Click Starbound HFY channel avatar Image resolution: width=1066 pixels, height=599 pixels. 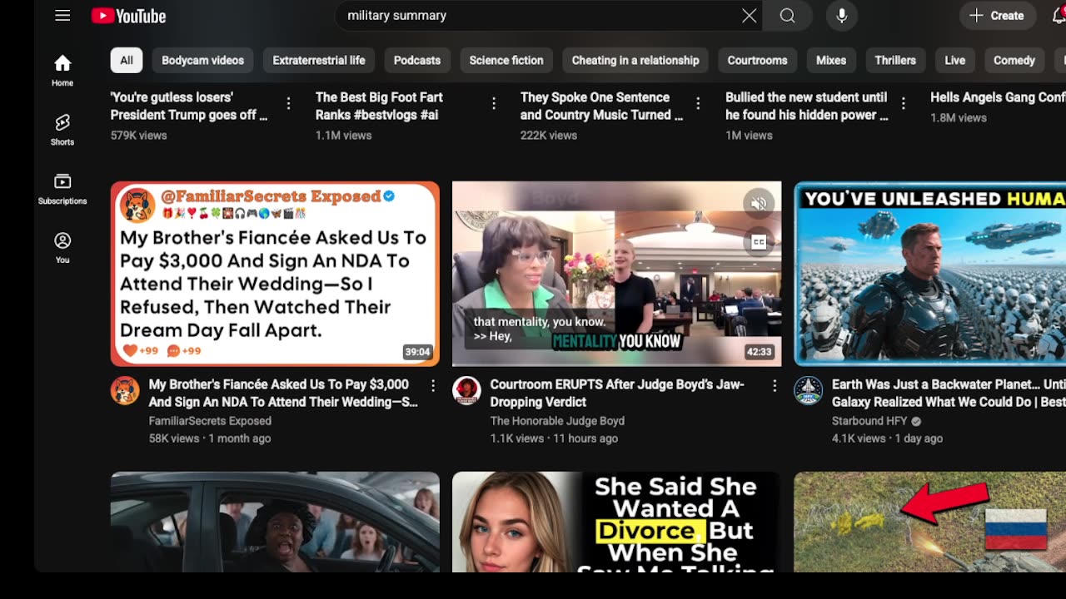(808, 390)
